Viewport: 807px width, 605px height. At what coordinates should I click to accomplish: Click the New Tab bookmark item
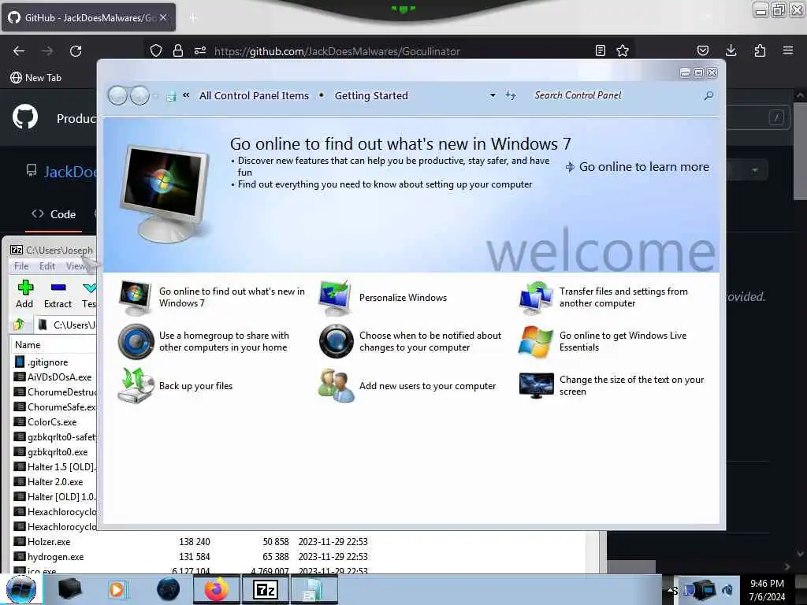(x=35, y=78)
